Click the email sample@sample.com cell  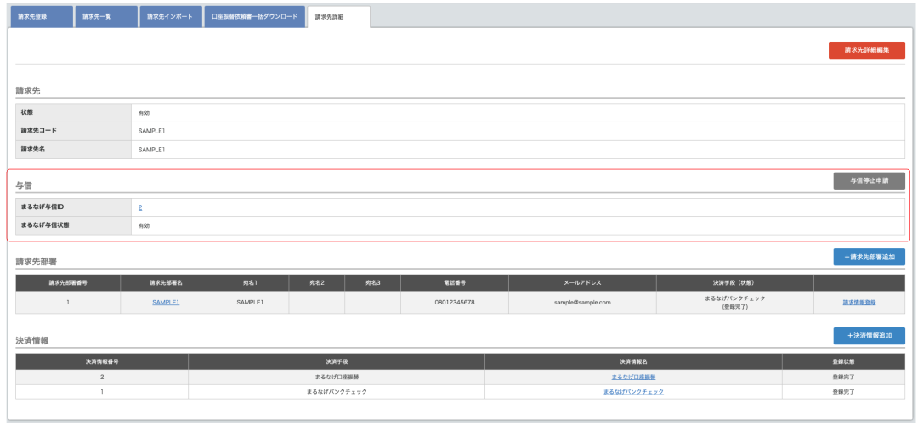click(x=582, y=302)
